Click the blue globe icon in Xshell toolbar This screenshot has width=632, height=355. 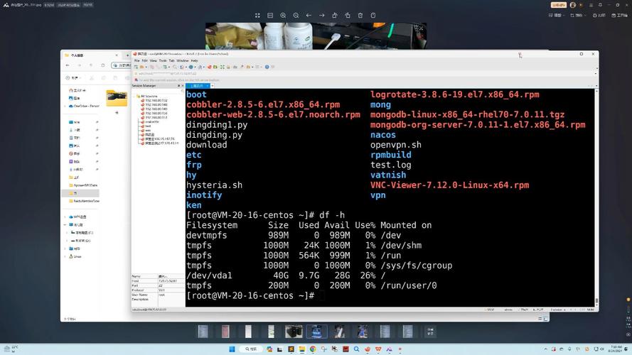191,67
